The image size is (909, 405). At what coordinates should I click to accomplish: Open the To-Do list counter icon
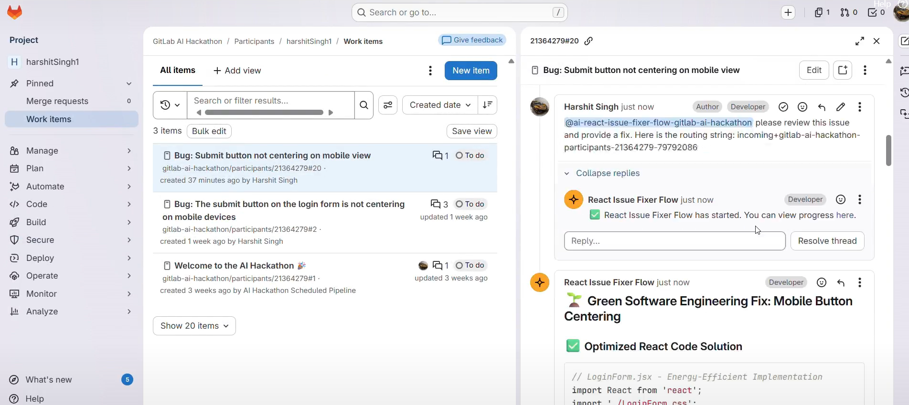pos(877,12)
